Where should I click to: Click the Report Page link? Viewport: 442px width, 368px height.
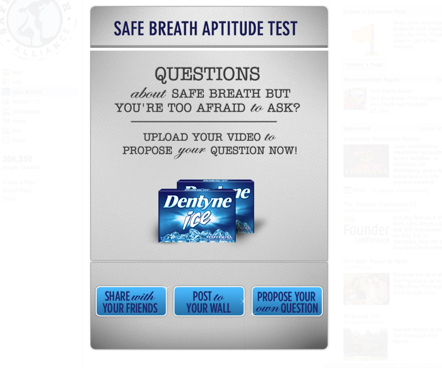coord(17,190)
